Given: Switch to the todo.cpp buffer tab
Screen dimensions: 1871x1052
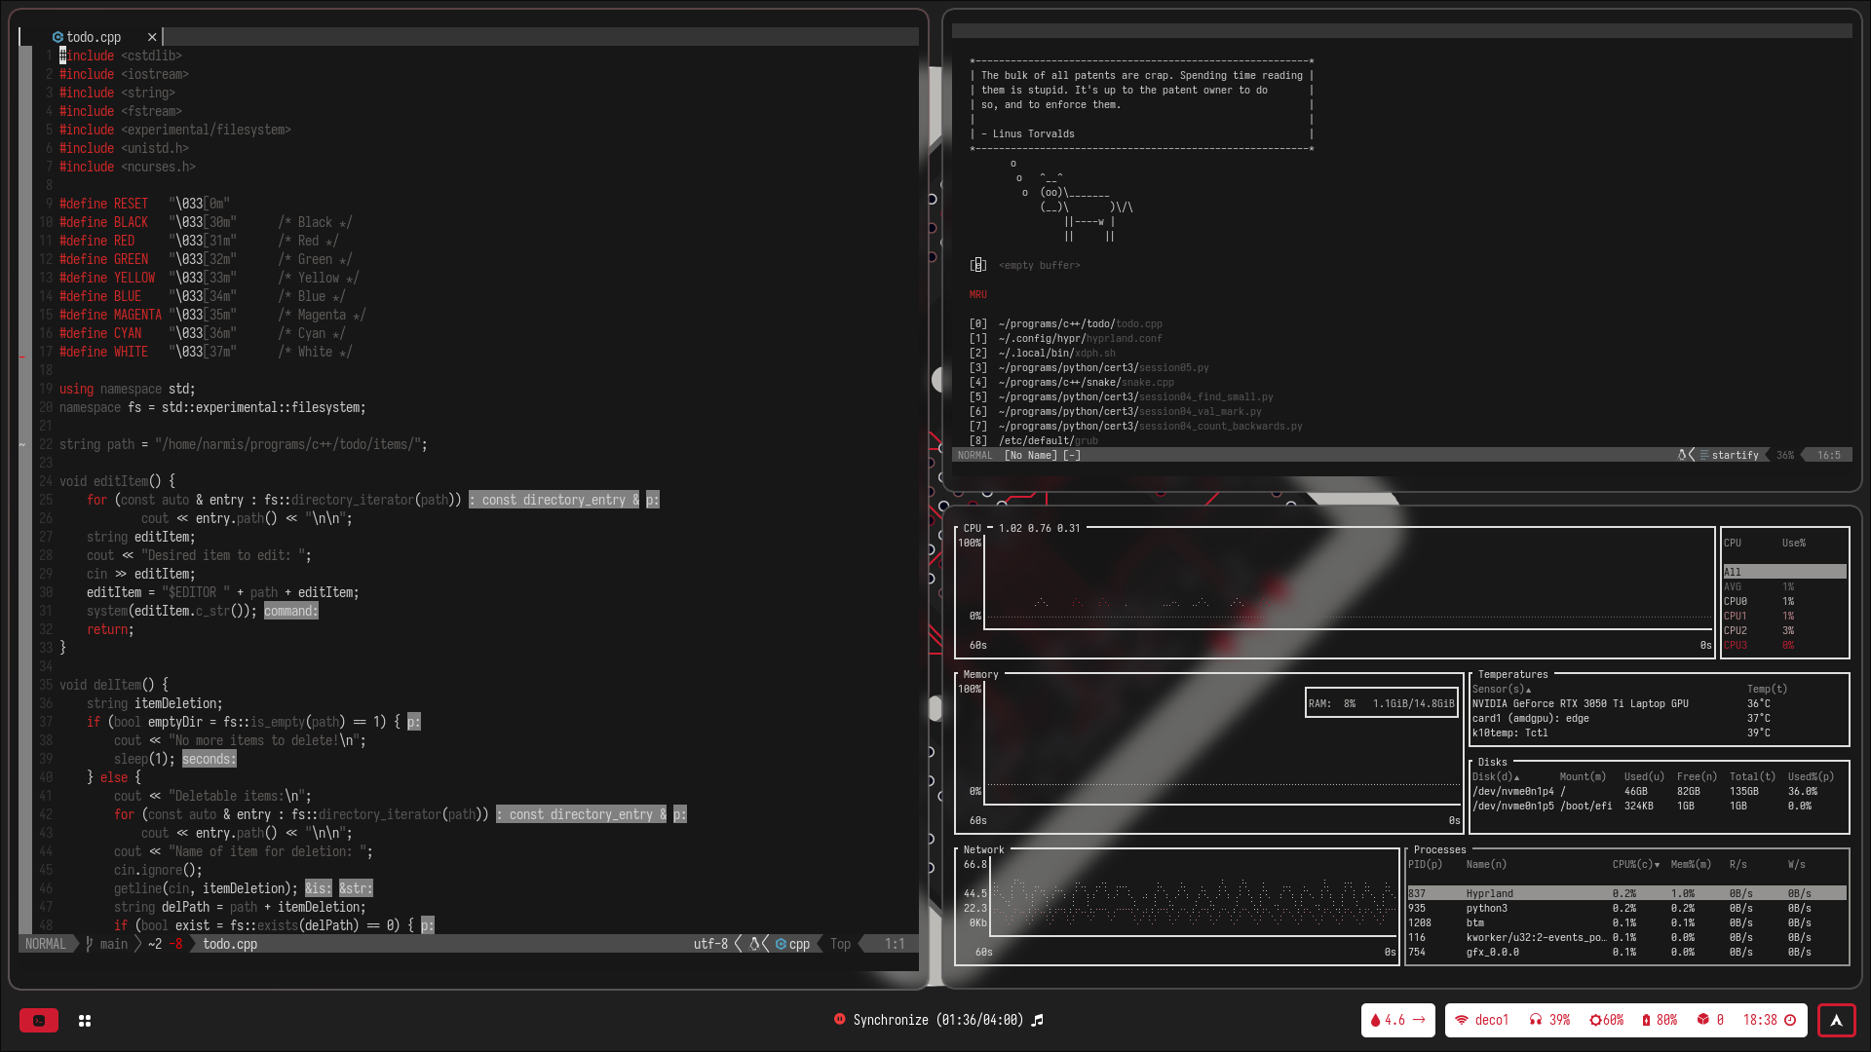Looking at the screenshot, I should [x=93, y=37].
